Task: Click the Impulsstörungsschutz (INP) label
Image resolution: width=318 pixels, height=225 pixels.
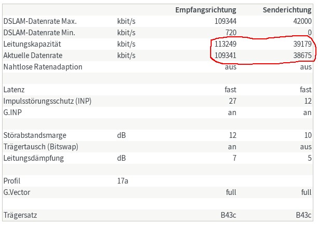Action: pos(47,101)
